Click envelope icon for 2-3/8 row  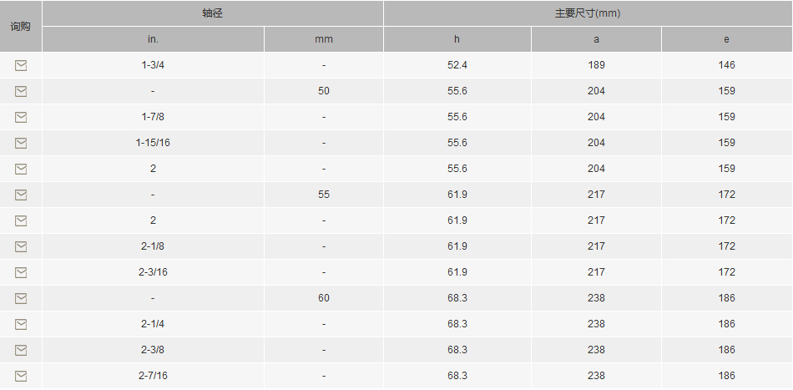[21, 350]
